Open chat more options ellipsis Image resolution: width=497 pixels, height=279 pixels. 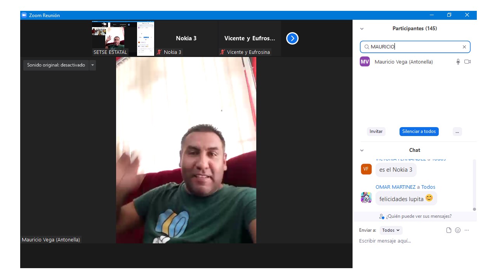point(467,230)
